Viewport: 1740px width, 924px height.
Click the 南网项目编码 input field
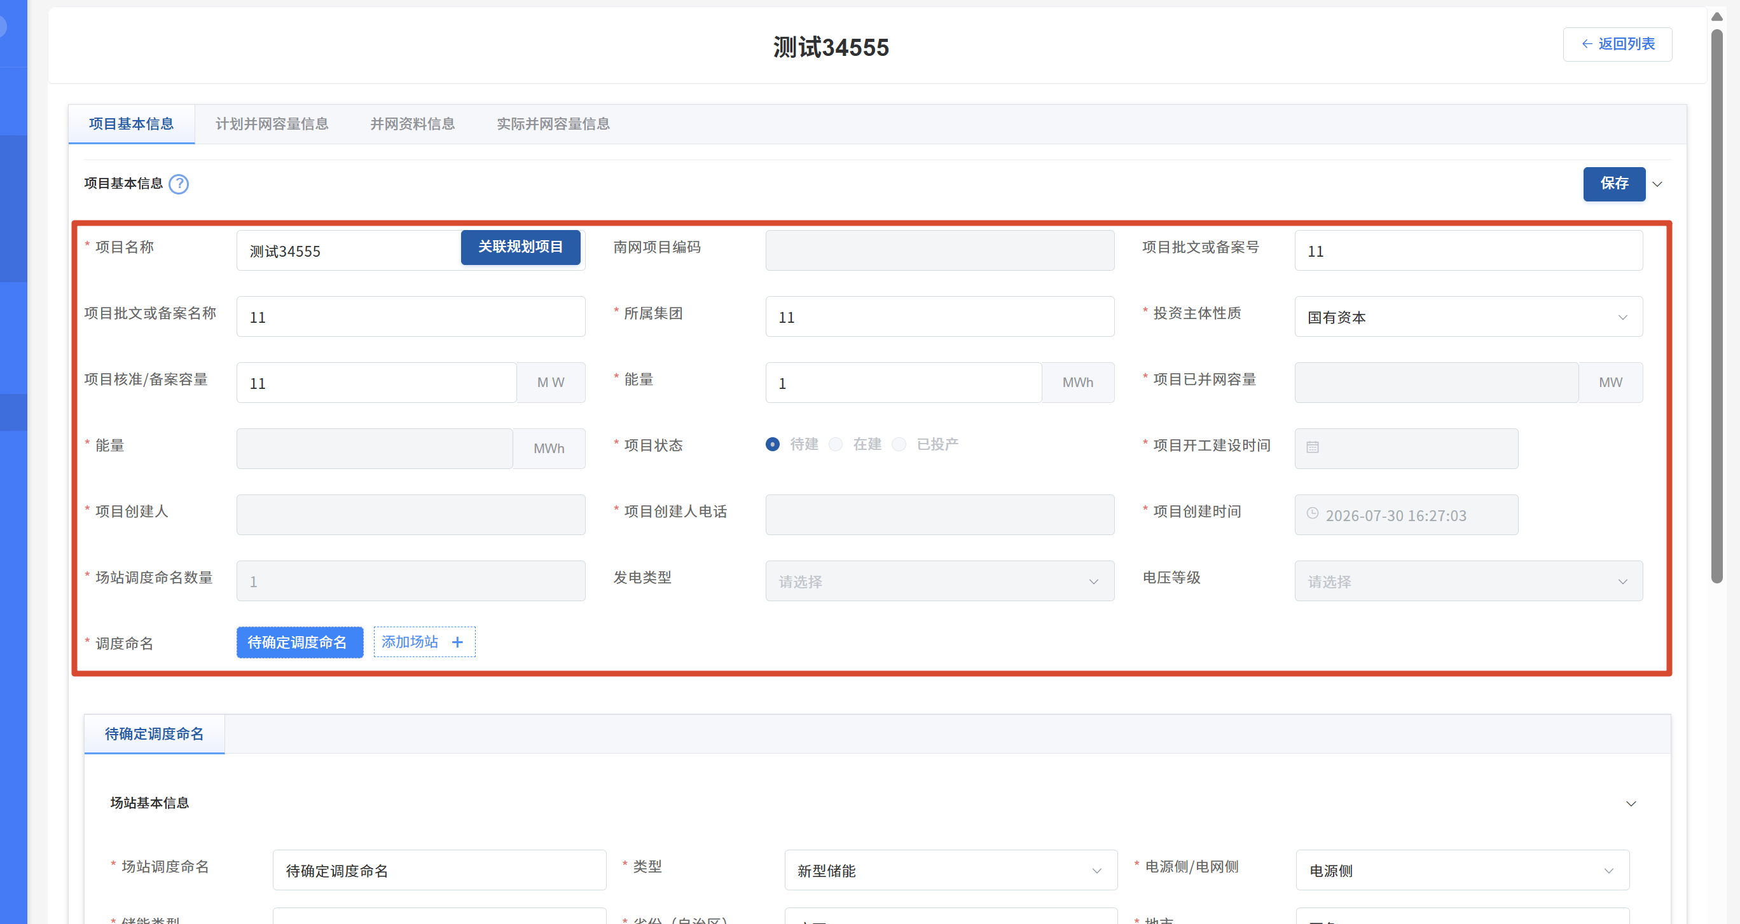[x=939, y=250]
